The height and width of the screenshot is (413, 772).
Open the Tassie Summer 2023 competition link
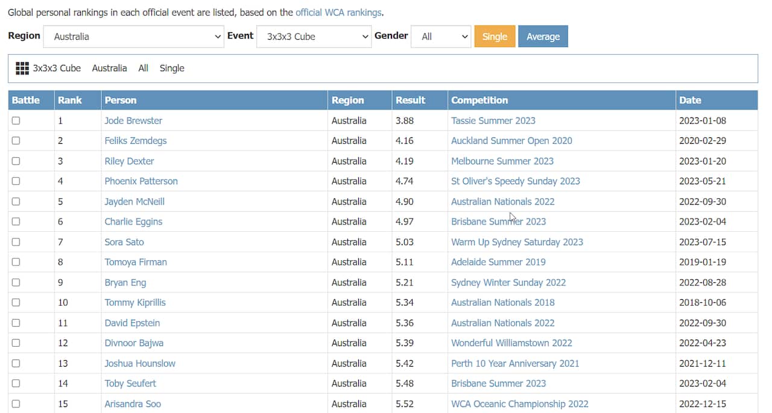coord(493,120)
